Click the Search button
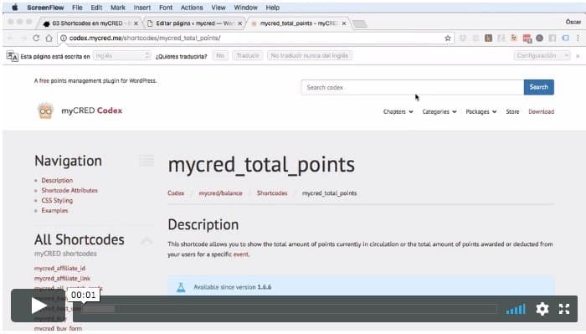Viewport: 586px width, 334px height. pos(538,87)
